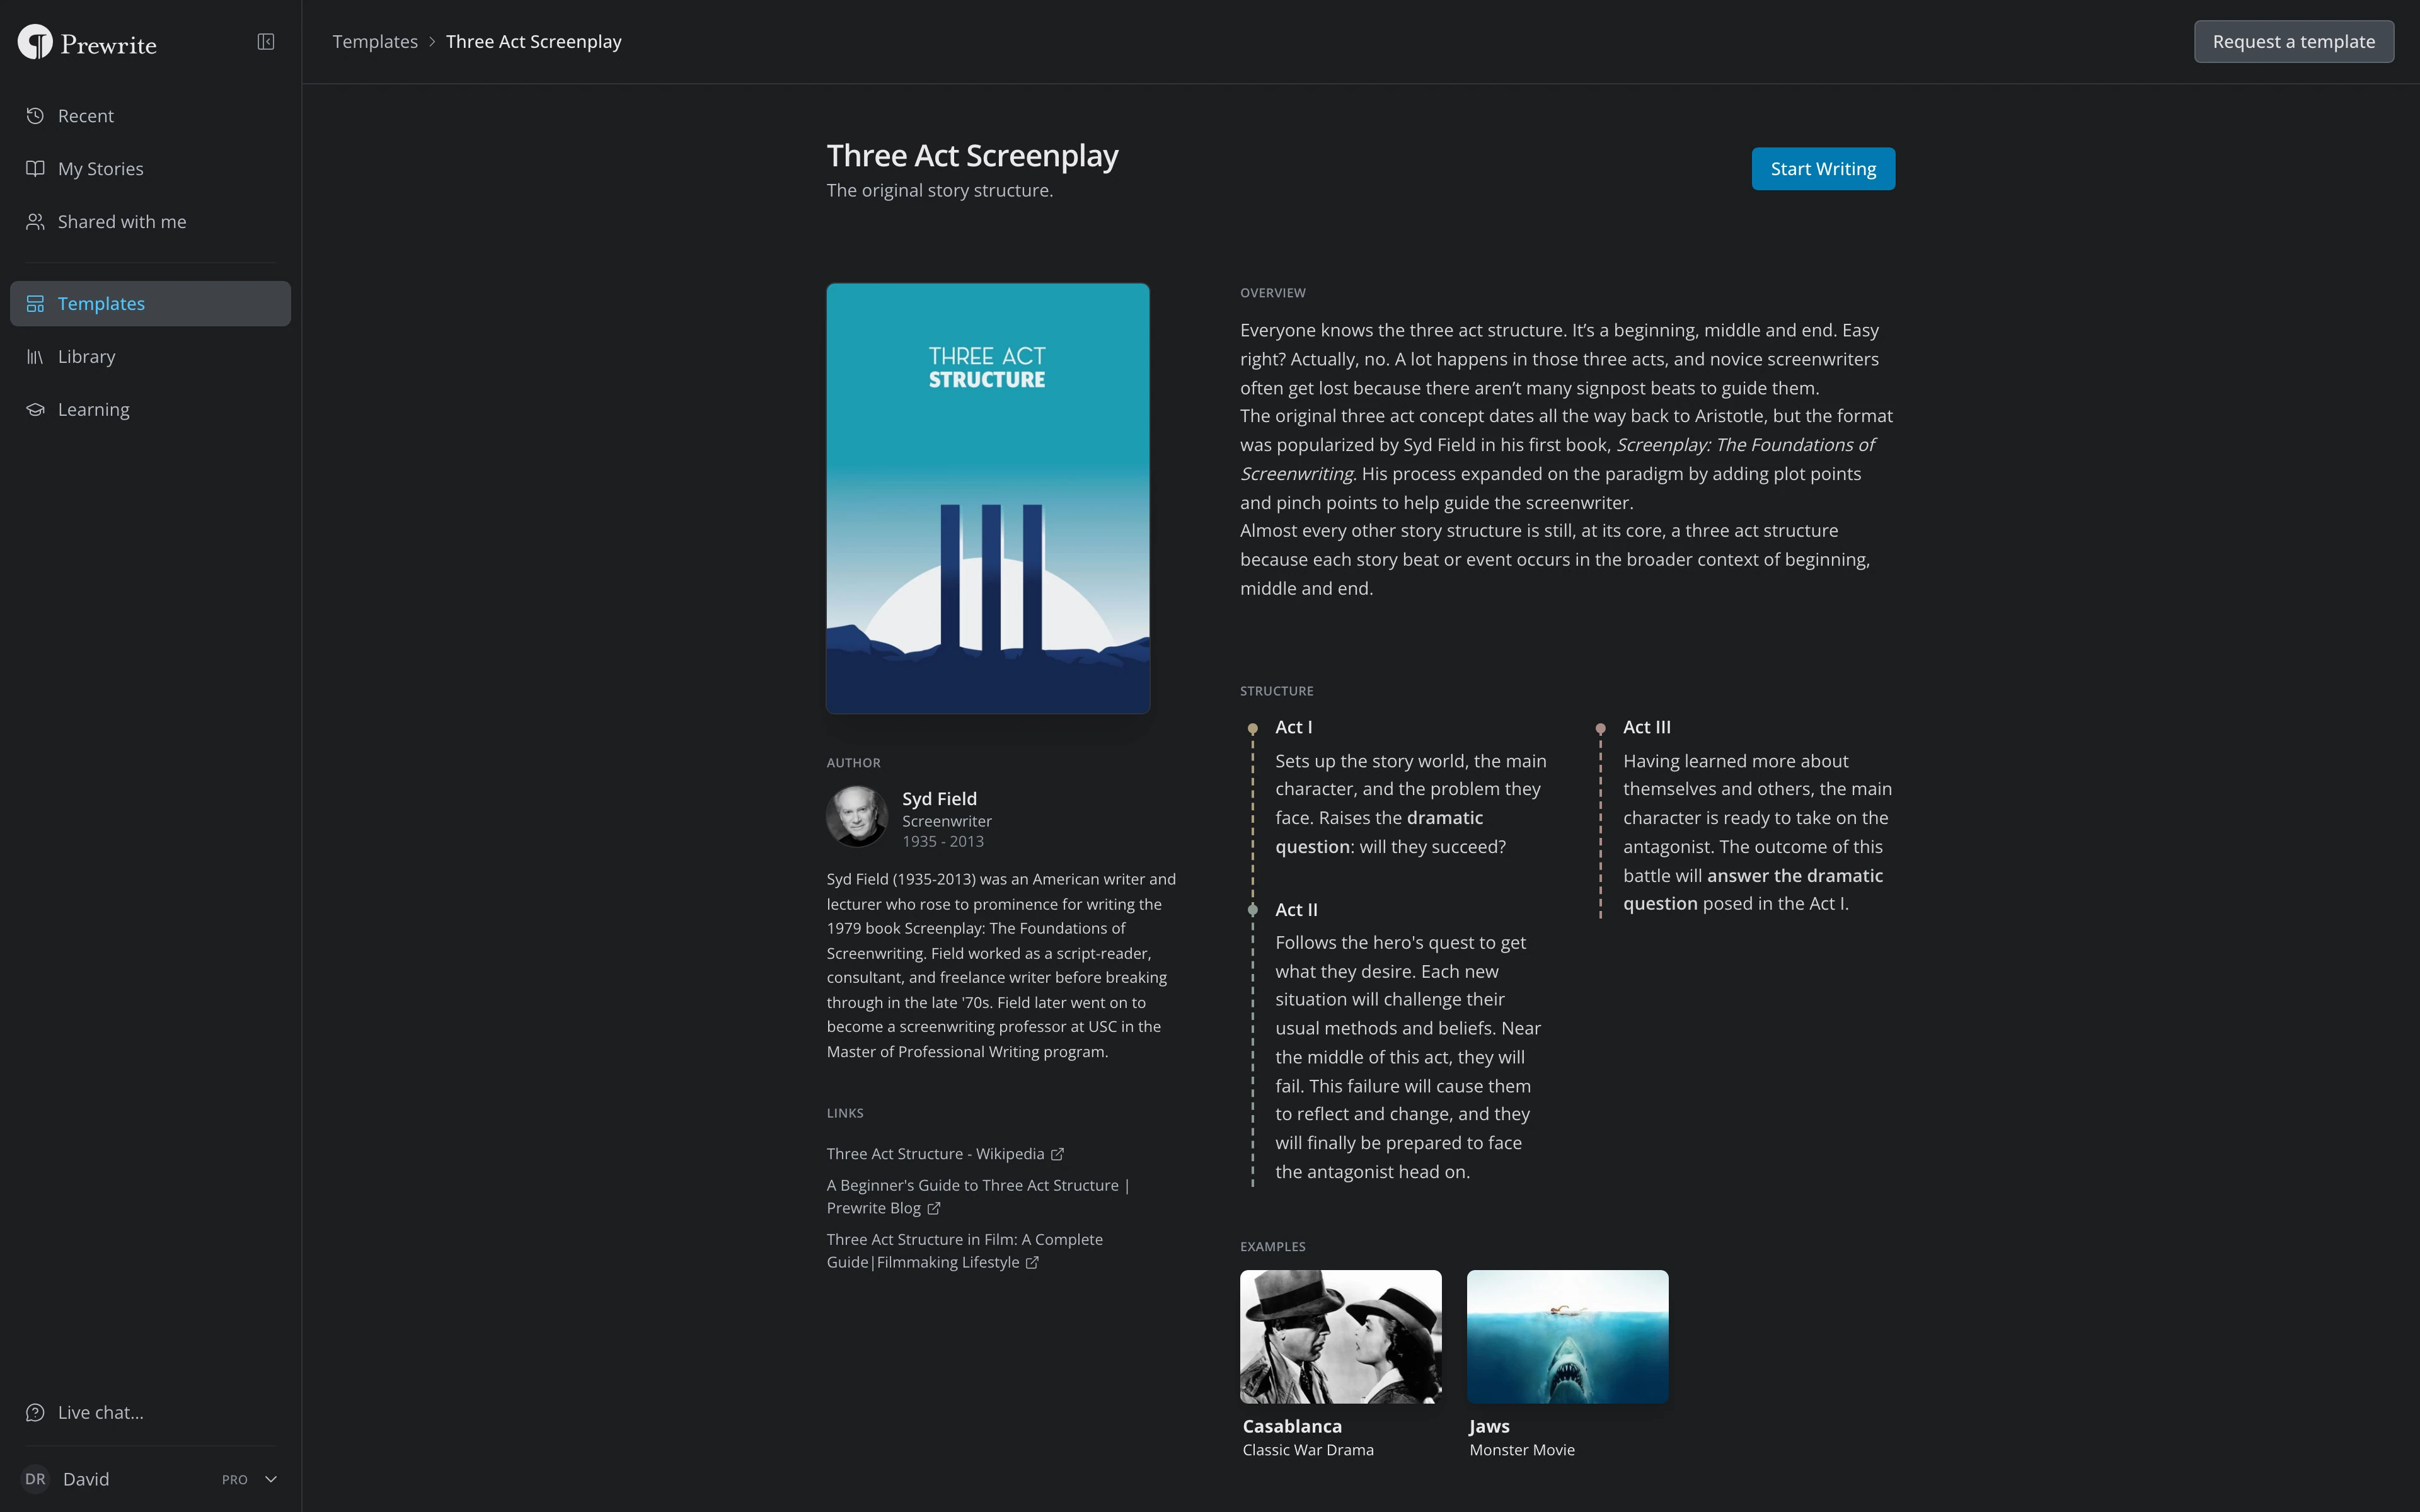Click the Templates layout icon
Viewport: 2420px width, 1512px height.
point(35,304)
